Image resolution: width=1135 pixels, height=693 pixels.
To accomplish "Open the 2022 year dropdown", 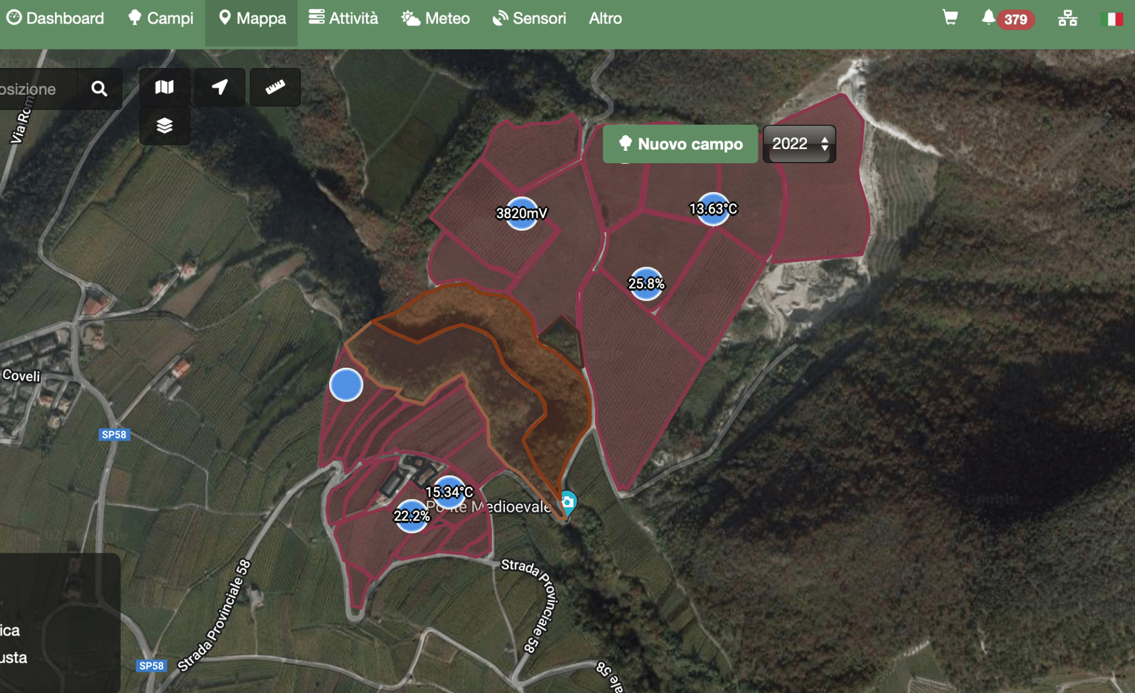I will click(799, 144).
